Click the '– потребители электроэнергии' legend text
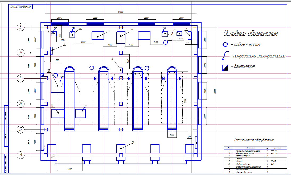Screen dimensions: 291x175 point(258,56)
